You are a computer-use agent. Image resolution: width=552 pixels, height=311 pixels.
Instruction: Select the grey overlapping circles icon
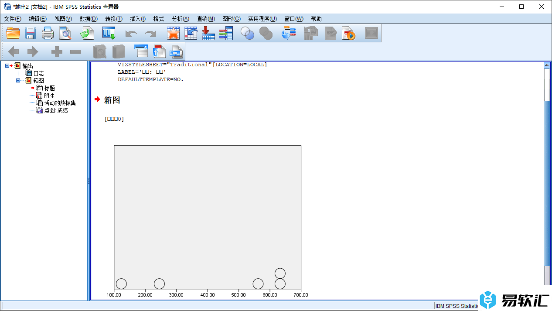pyautogui.click(x=266, y=33)
